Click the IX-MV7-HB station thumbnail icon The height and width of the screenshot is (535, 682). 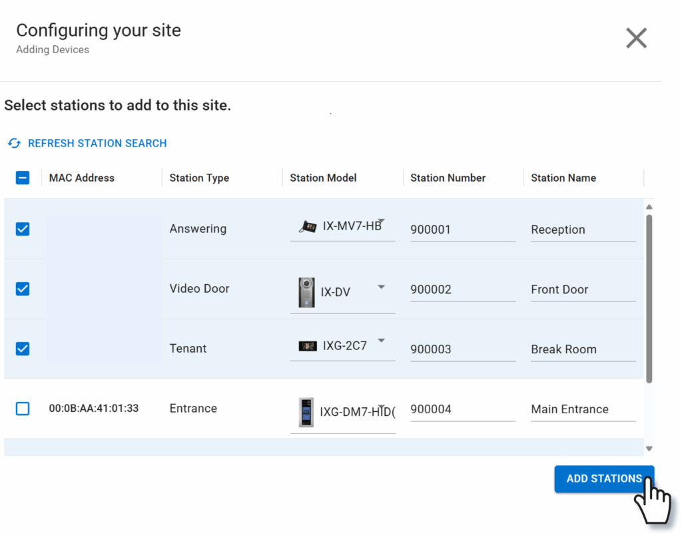click(307, 227)
